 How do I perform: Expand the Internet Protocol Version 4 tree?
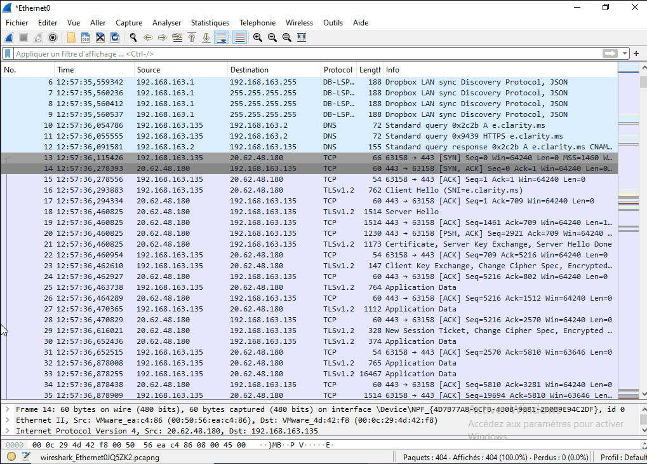[x=8, y=431]
